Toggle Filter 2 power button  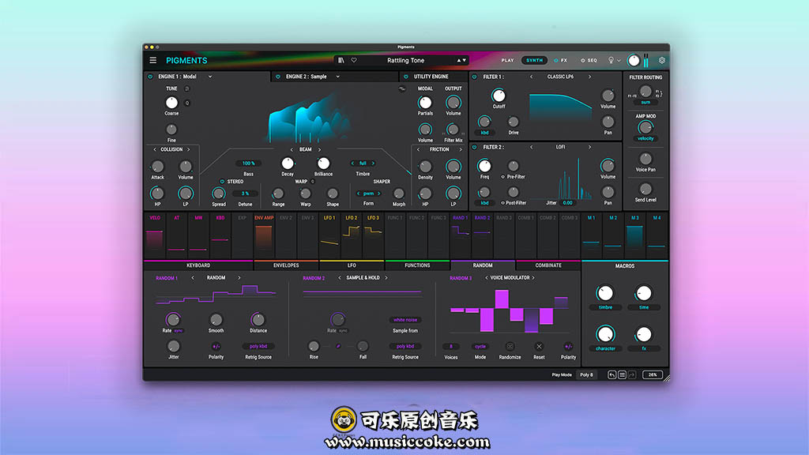pyautogui.click(x=475, y=147)
